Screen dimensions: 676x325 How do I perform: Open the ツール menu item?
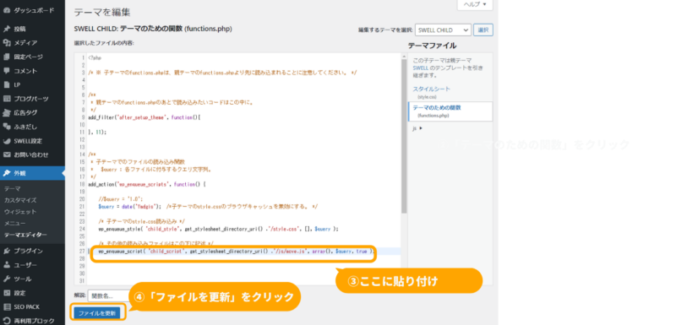pos(23,279)
